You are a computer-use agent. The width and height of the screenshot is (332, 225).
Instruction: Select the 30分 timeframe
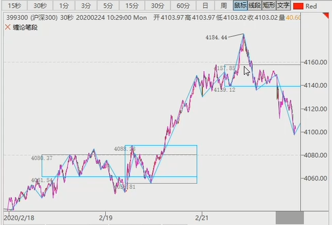(x=158, y=6)
